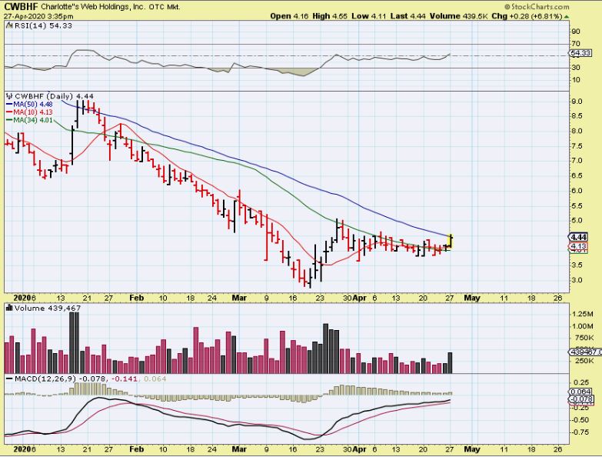Click the red -0.141 signal value in MACD label

pos(124,379)
